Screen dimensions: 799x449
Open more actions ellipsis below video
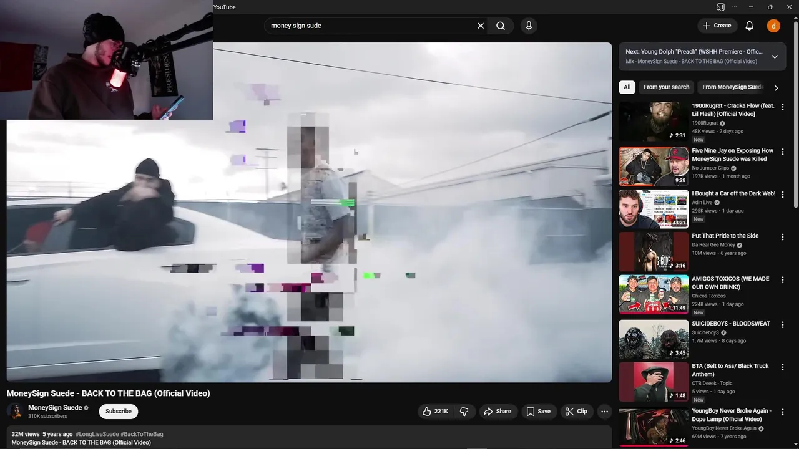click(x=604, y=412)
